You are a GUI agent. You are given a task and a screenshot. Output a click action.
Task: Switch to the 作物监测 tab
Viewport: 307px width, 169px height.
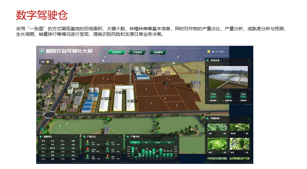click(x=137, y=52)
